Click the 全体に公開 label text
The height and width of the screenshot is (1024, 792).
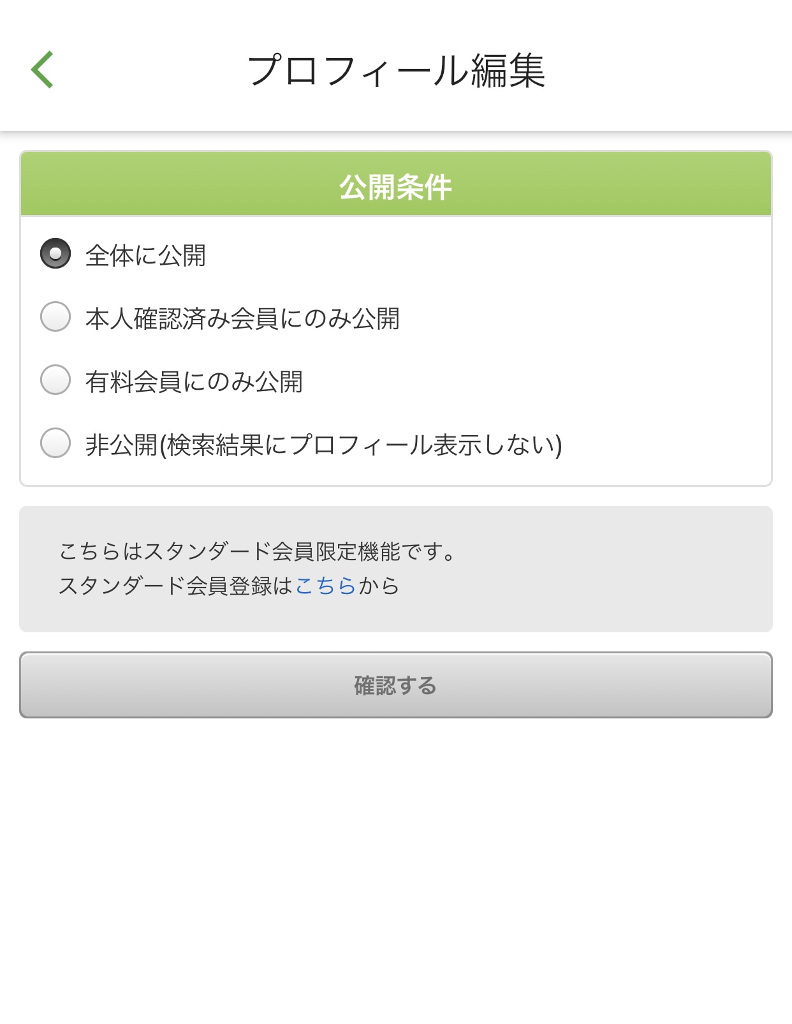(145, 255)
